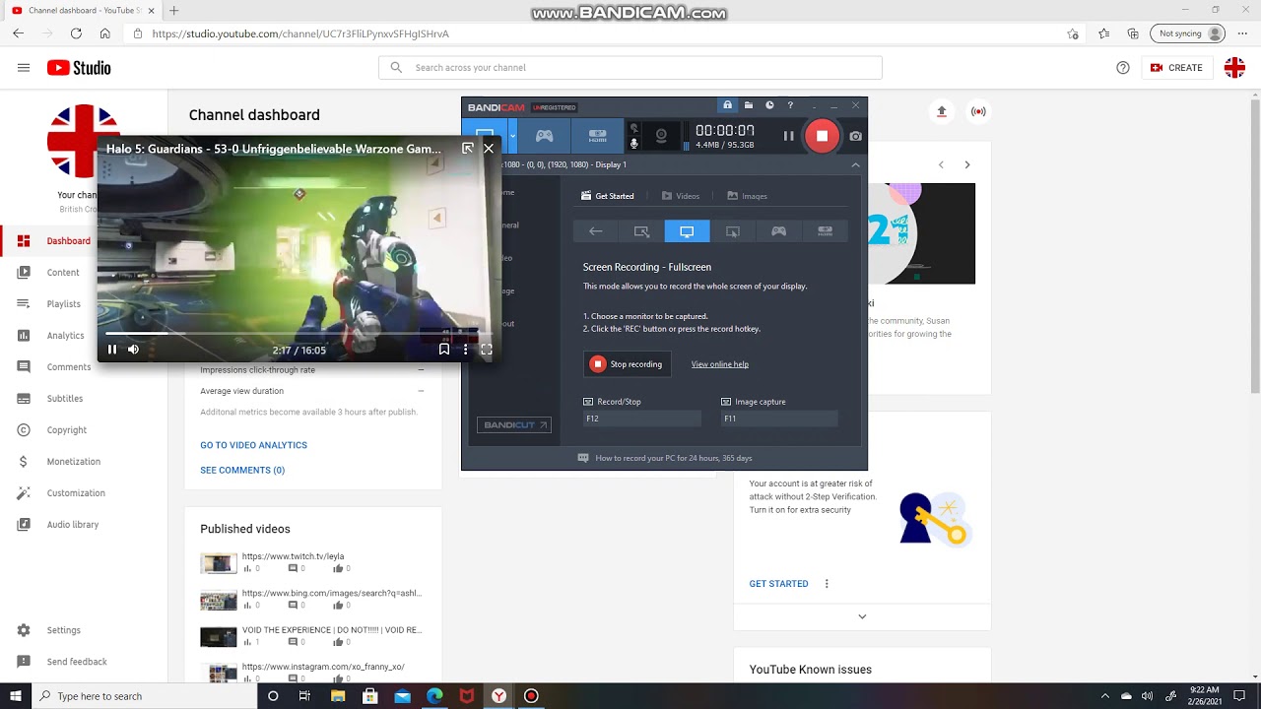Click the Go live broadcast icon

[978, 111]
